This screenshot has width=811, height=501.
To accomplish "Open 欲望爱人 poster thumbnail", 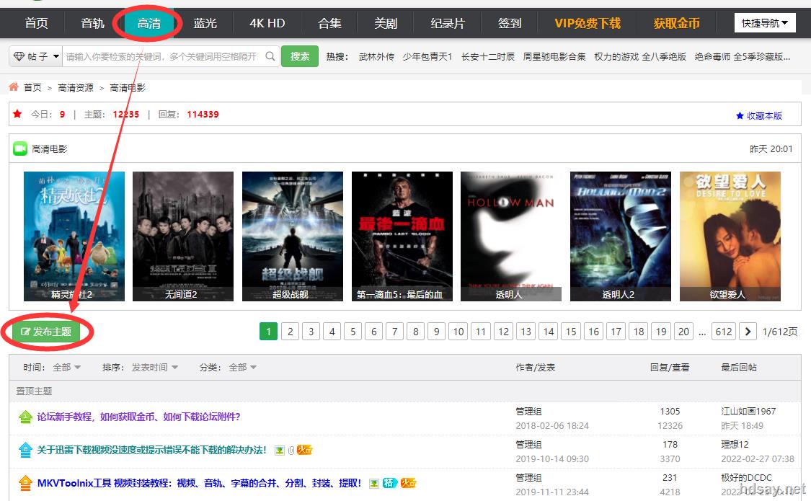I will click(x=730, y=236).
